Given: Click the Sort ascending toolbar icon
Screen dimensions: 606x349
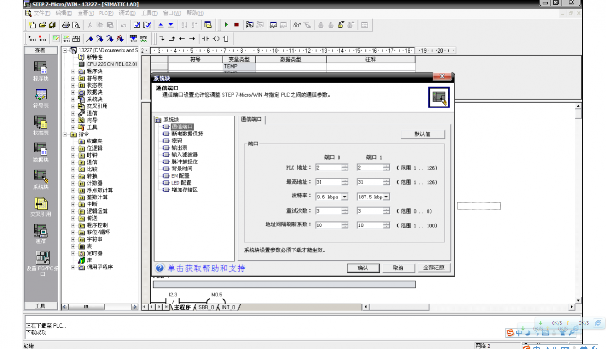Looking at the screenshot, I should [x=184, y=25].
